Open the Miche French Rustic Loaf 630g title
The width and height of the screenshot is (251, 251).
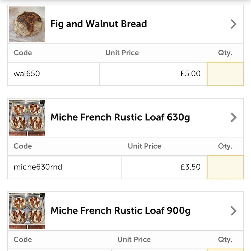point(120,117)
